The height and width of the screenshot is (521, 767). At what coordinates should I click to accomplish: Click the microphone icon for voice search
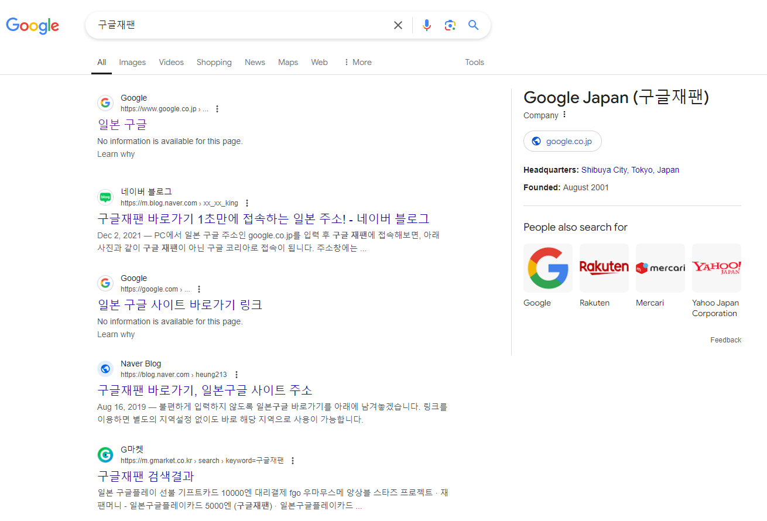coord(426,25)
